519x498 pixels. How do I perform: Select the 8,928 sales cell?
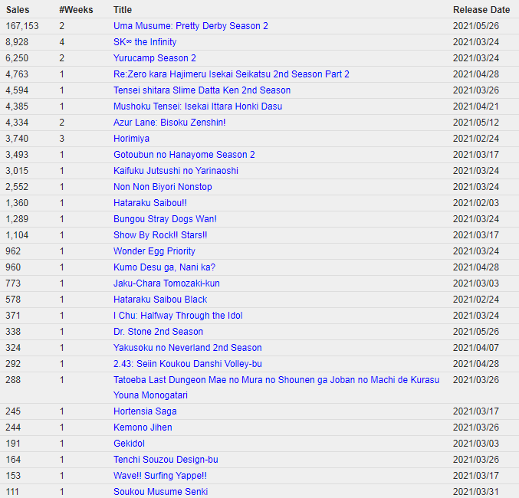17,42
